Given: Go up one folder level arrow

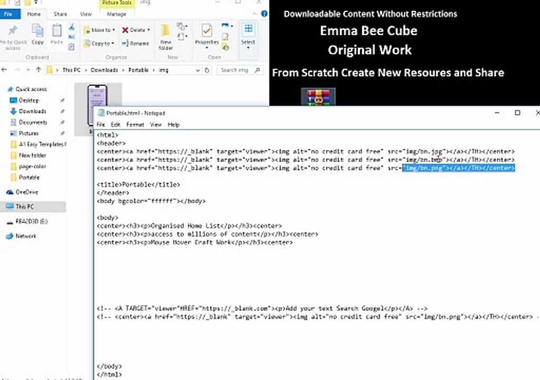Looking at the screenshot, I should pos(38,70).
